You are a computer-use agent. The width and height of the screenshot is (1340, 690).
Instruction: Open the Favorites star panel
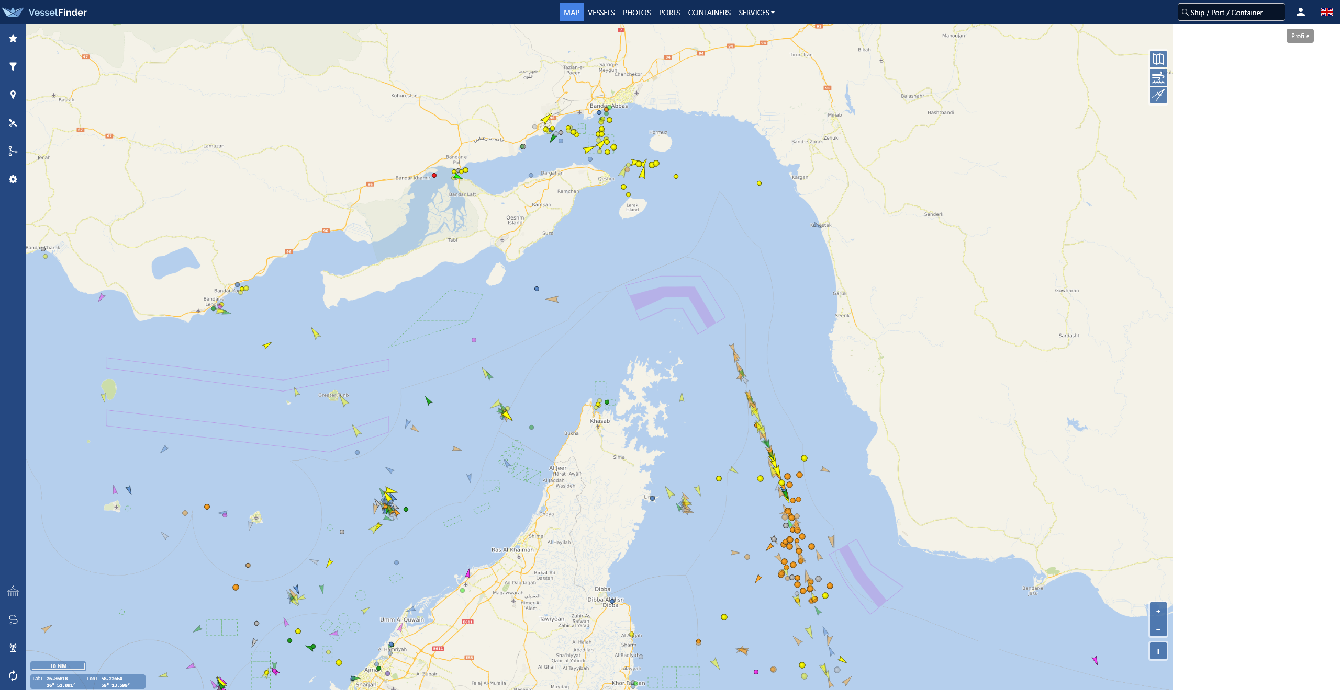[13, 38]
